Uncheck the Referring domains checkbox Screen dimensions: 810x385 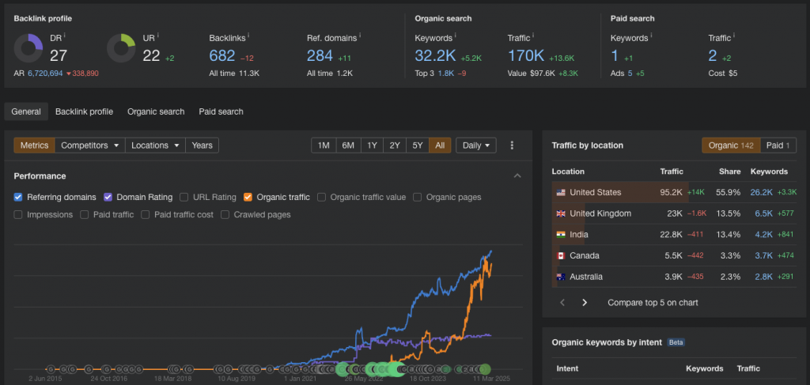pyautogui.click(x=19, y=198)
